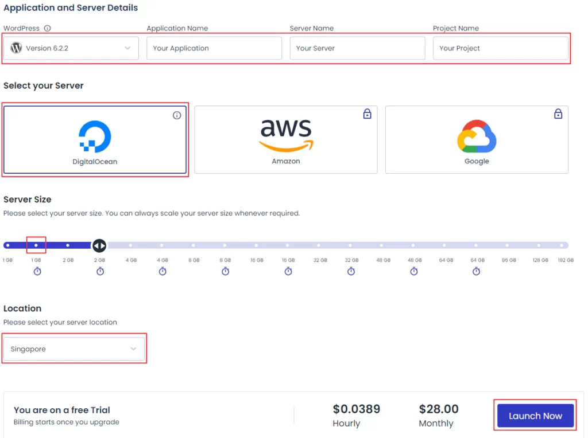Click chevron arrow in WordPress version selector
This screenshot has width=588, height=438.
pyautogui.click(x=127, y=48)
